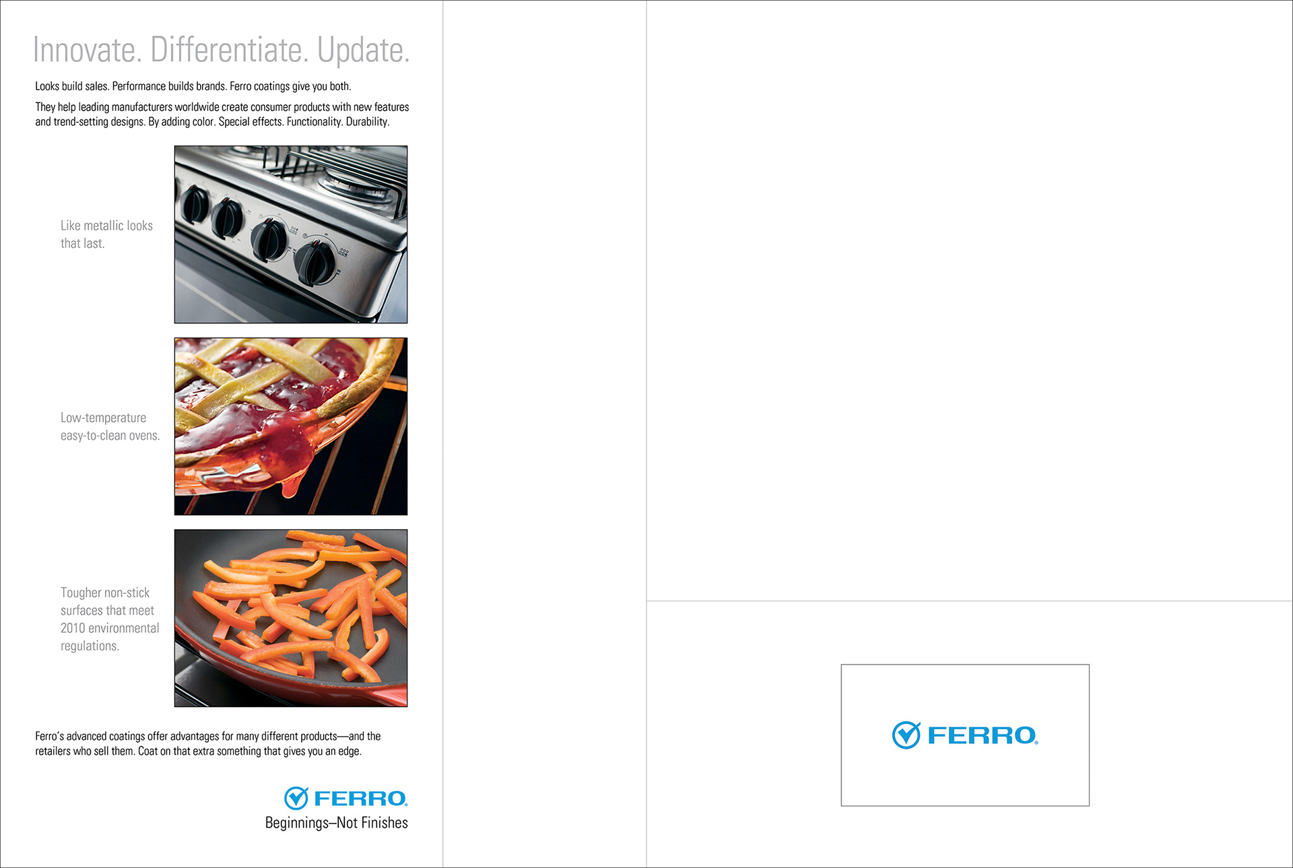
Task: Click the "Low-temperature easy-to-clean ovens." caption
Action: [x=110, y=426]
